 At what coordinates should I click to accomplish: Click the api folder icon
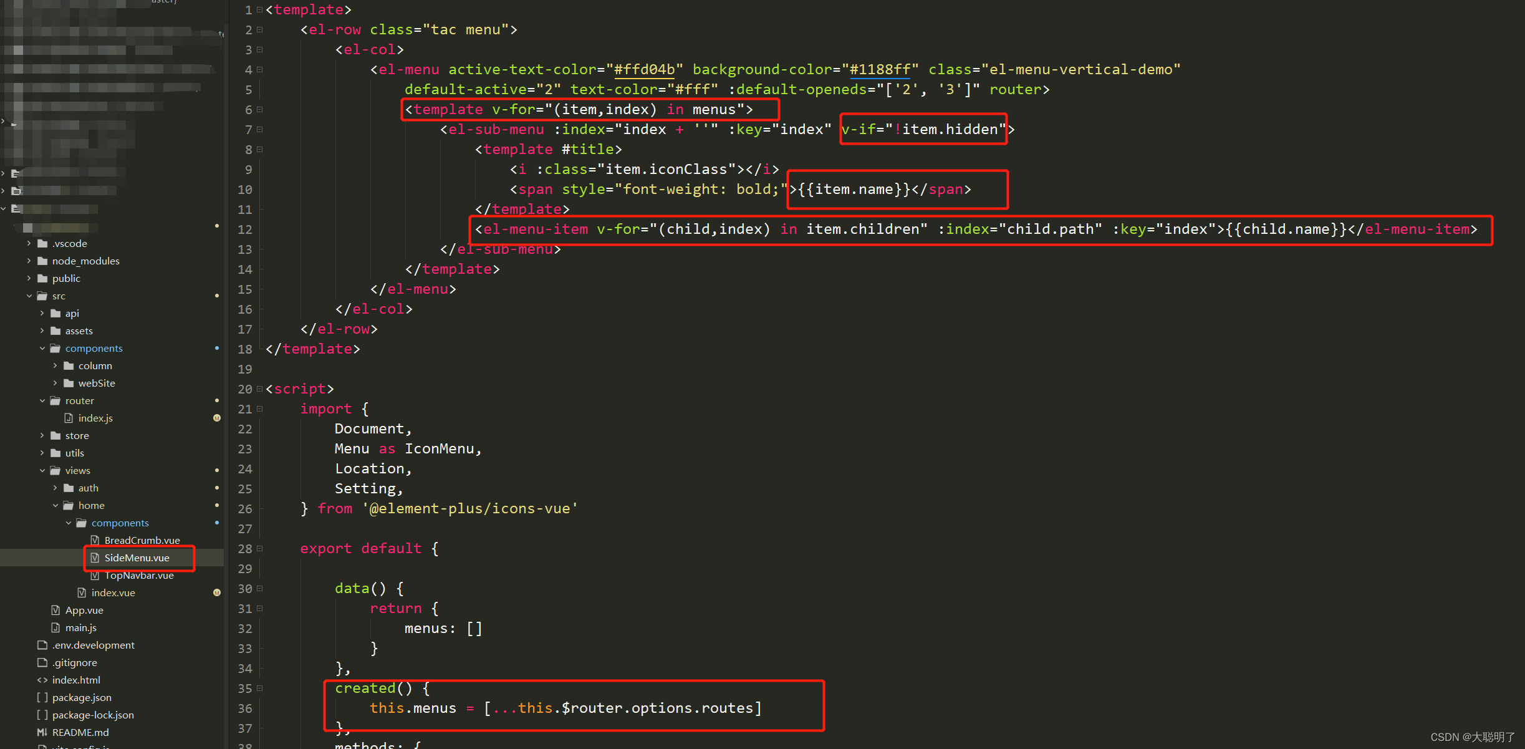tap(55, 313)
